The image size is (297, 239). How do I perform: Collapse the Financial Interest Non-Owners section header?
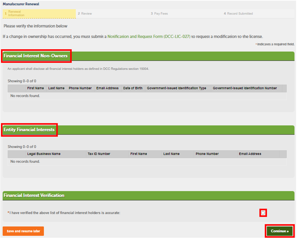pyautogui.click(x=36, y=56)
